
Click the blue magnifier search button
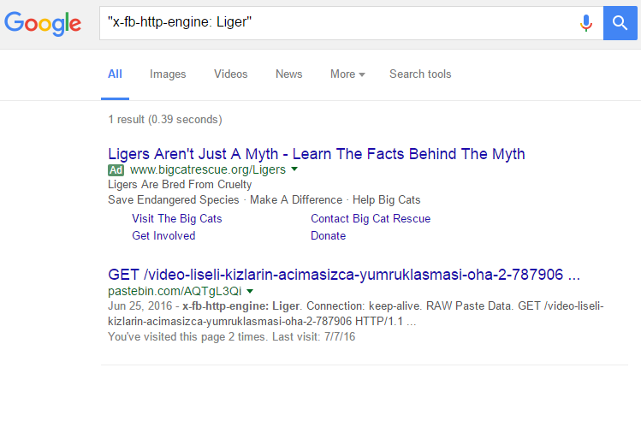(x=620, y=23)
